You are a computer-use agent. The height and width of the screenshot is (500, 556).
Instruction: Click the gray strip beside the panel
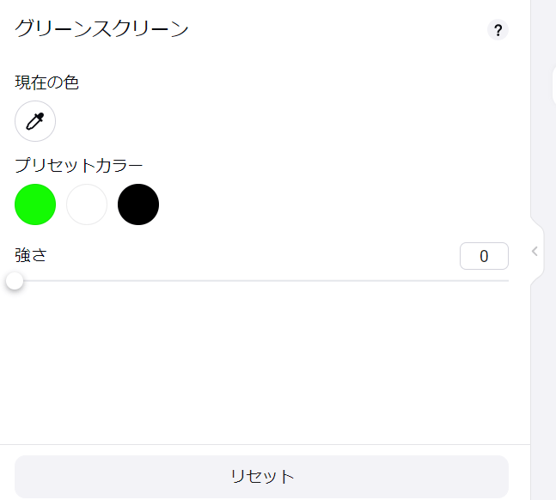(x=542, y=355)
